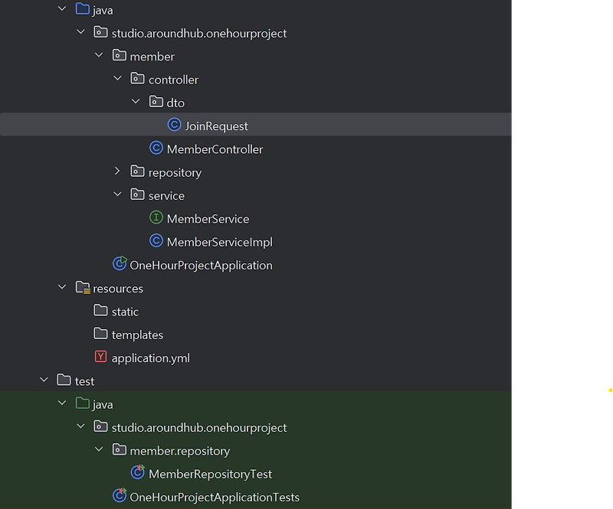Click the MemberRepositoryTest class icon
The image size is (613, 509).
pos(138,472)
